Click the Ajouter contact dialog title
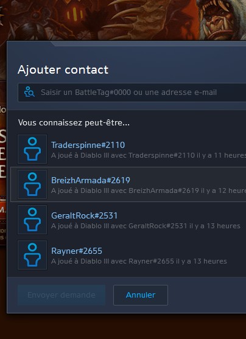This screenshot has height=339, width=246. click(x=63, y=69)
